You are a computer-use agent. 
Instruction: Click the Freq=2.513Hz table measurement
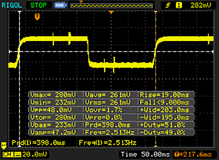[x=109, y=132]
